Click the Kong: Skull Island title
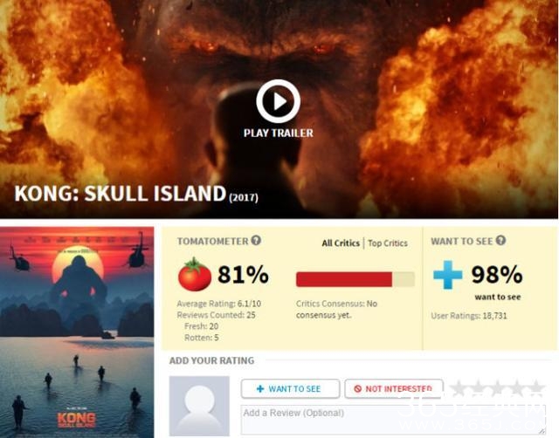The height and width of the screenshot is (438, 559). coord(121,194)
